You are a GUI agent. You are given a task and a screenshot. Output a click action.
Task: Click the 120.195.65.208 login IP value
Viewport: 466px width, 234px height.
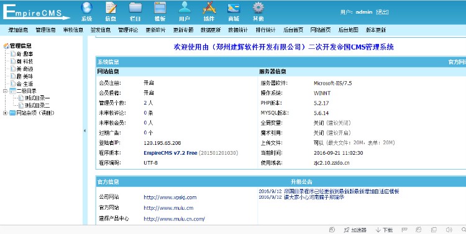tap(162, 143)
